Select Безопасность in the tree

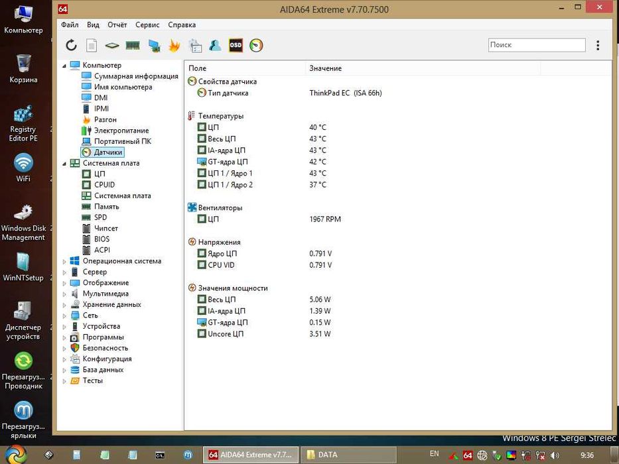click(x=105, y=348)
